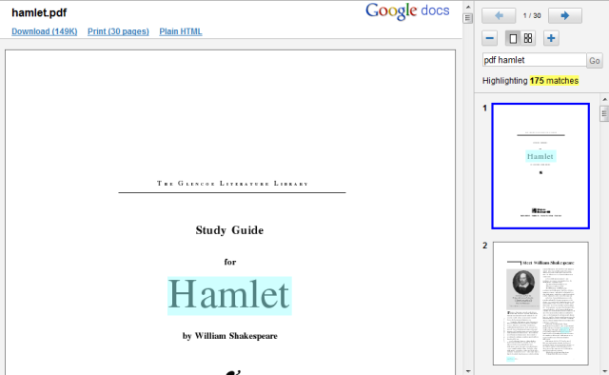This screenshot has width=609, height=375.
Task: Click the Google docs logo
Action: click(x=407, y=10)
